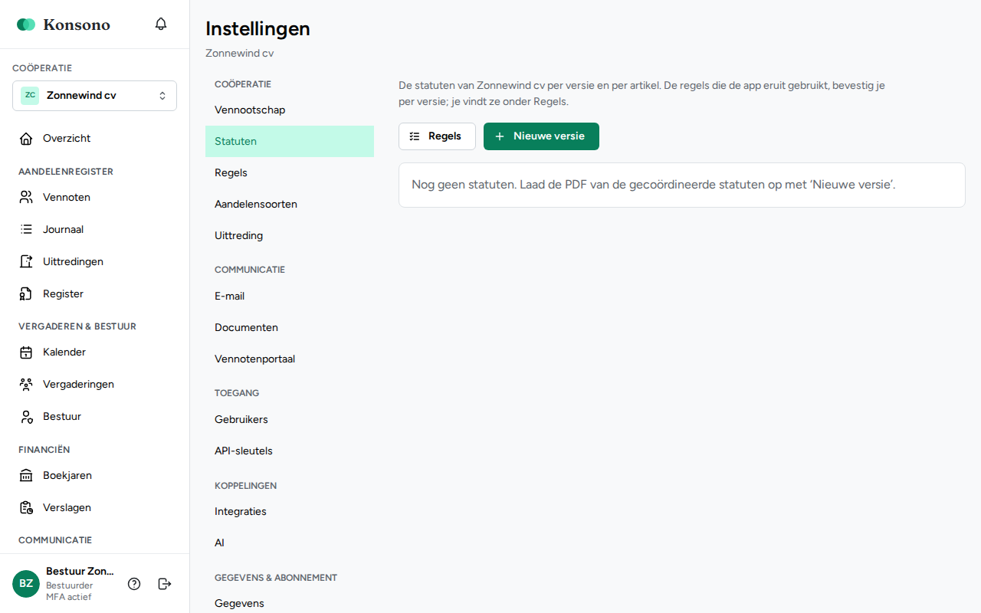Open Gebruikers settings

290,420
